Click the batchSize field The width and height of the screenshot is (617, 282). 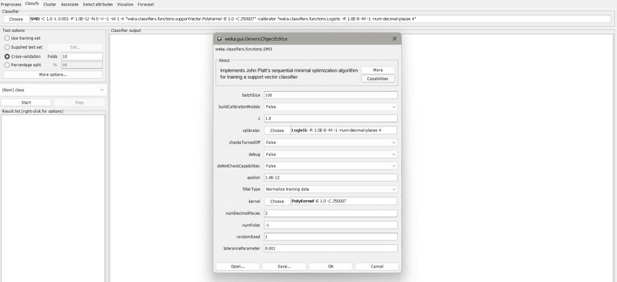point(330,95)
